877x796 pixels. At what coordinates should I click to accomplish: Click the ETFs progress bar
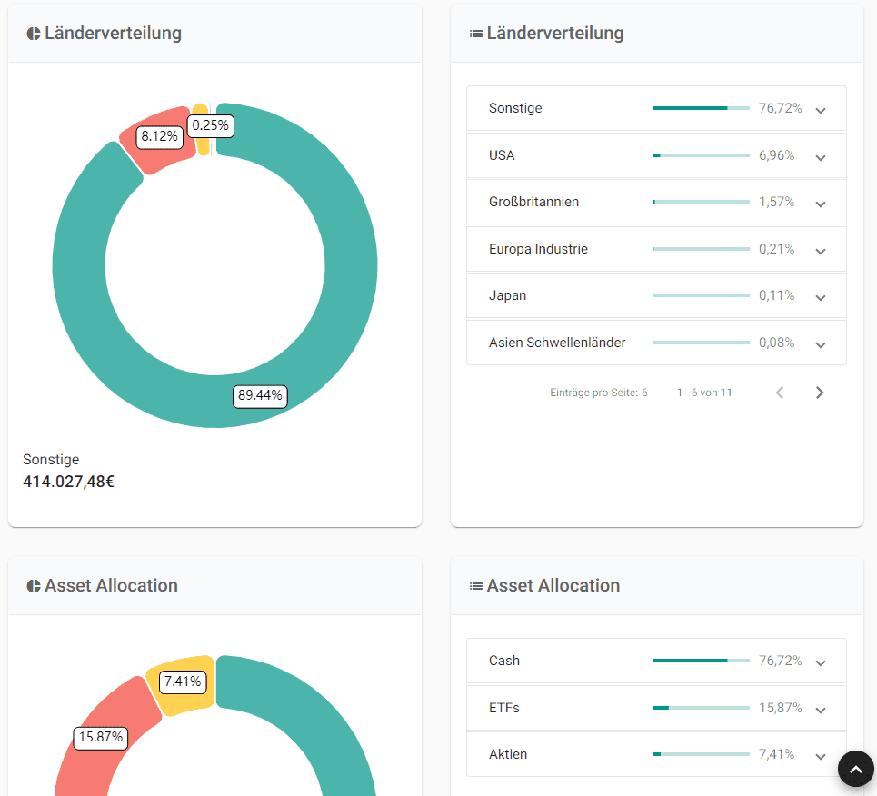(x=702, y=708)
